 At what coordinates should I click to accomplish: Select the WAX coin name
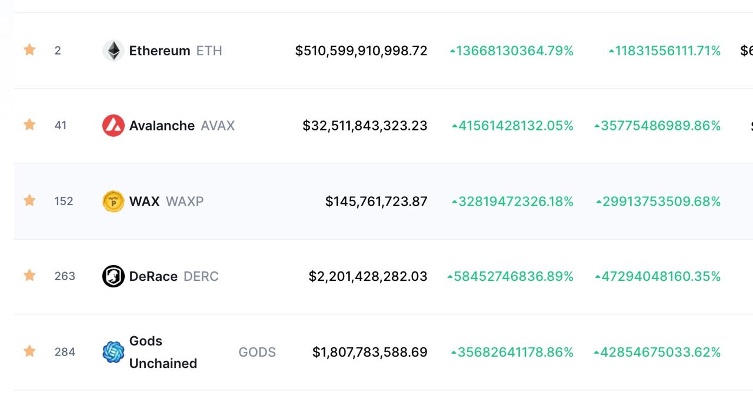point(144,202)
